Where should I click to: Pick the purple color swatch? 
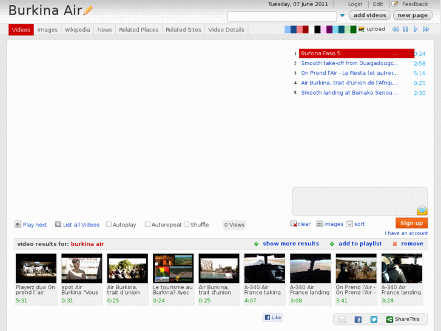click(329, 30)
